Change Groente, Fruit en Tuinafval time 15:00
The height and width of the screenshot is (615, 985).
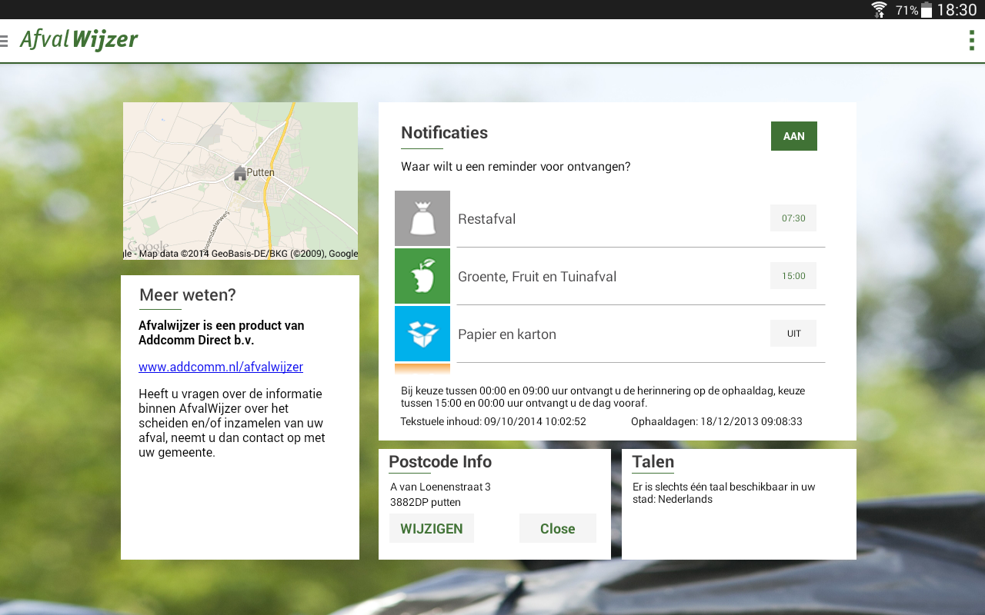click(793, 276)
